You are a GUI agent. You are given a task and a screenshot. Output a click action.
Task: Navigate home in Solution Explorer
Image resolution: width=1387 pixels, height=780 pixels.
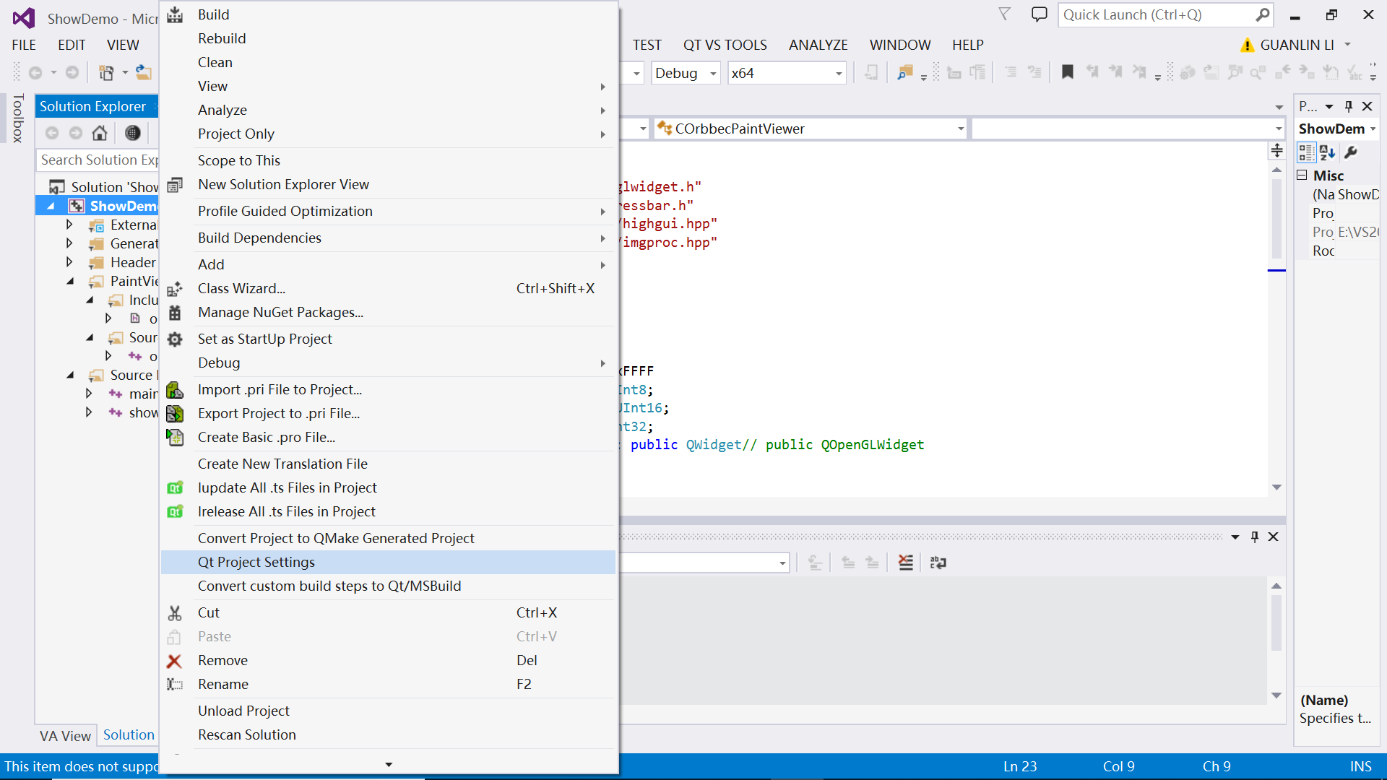pyautogui.click(x=100, y=133)
